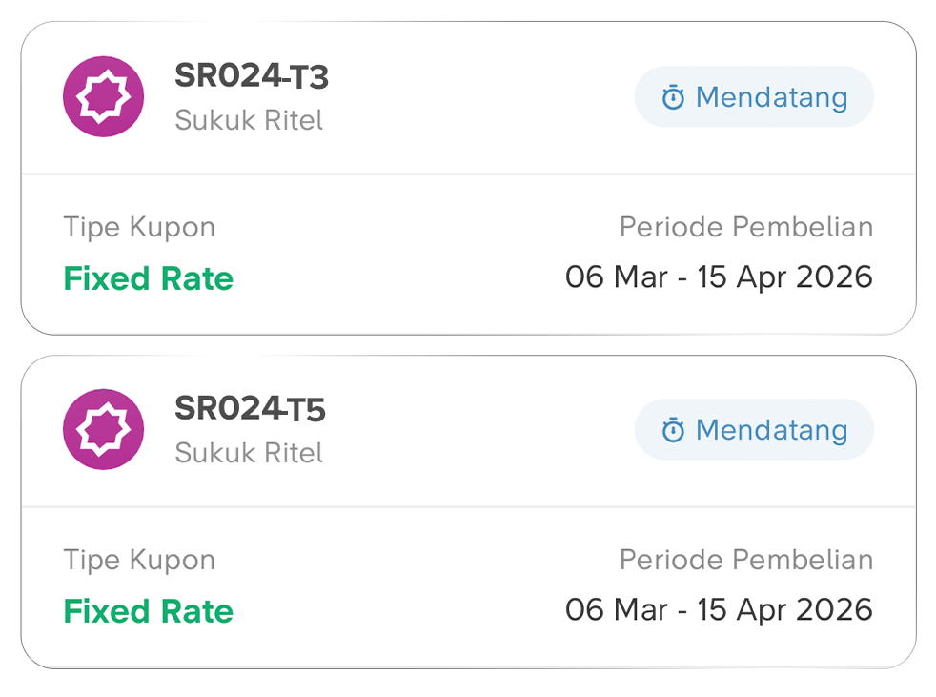Image resolution: width=936 pixels, height=697 pixels.
Task: Click the purple star icon for SR024-T5
Action: 103,429
